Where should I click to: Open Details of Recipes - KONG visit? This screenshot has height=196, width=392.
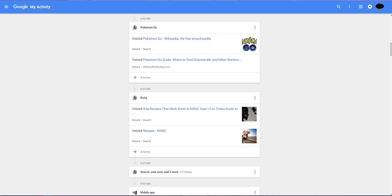point(136,141)
